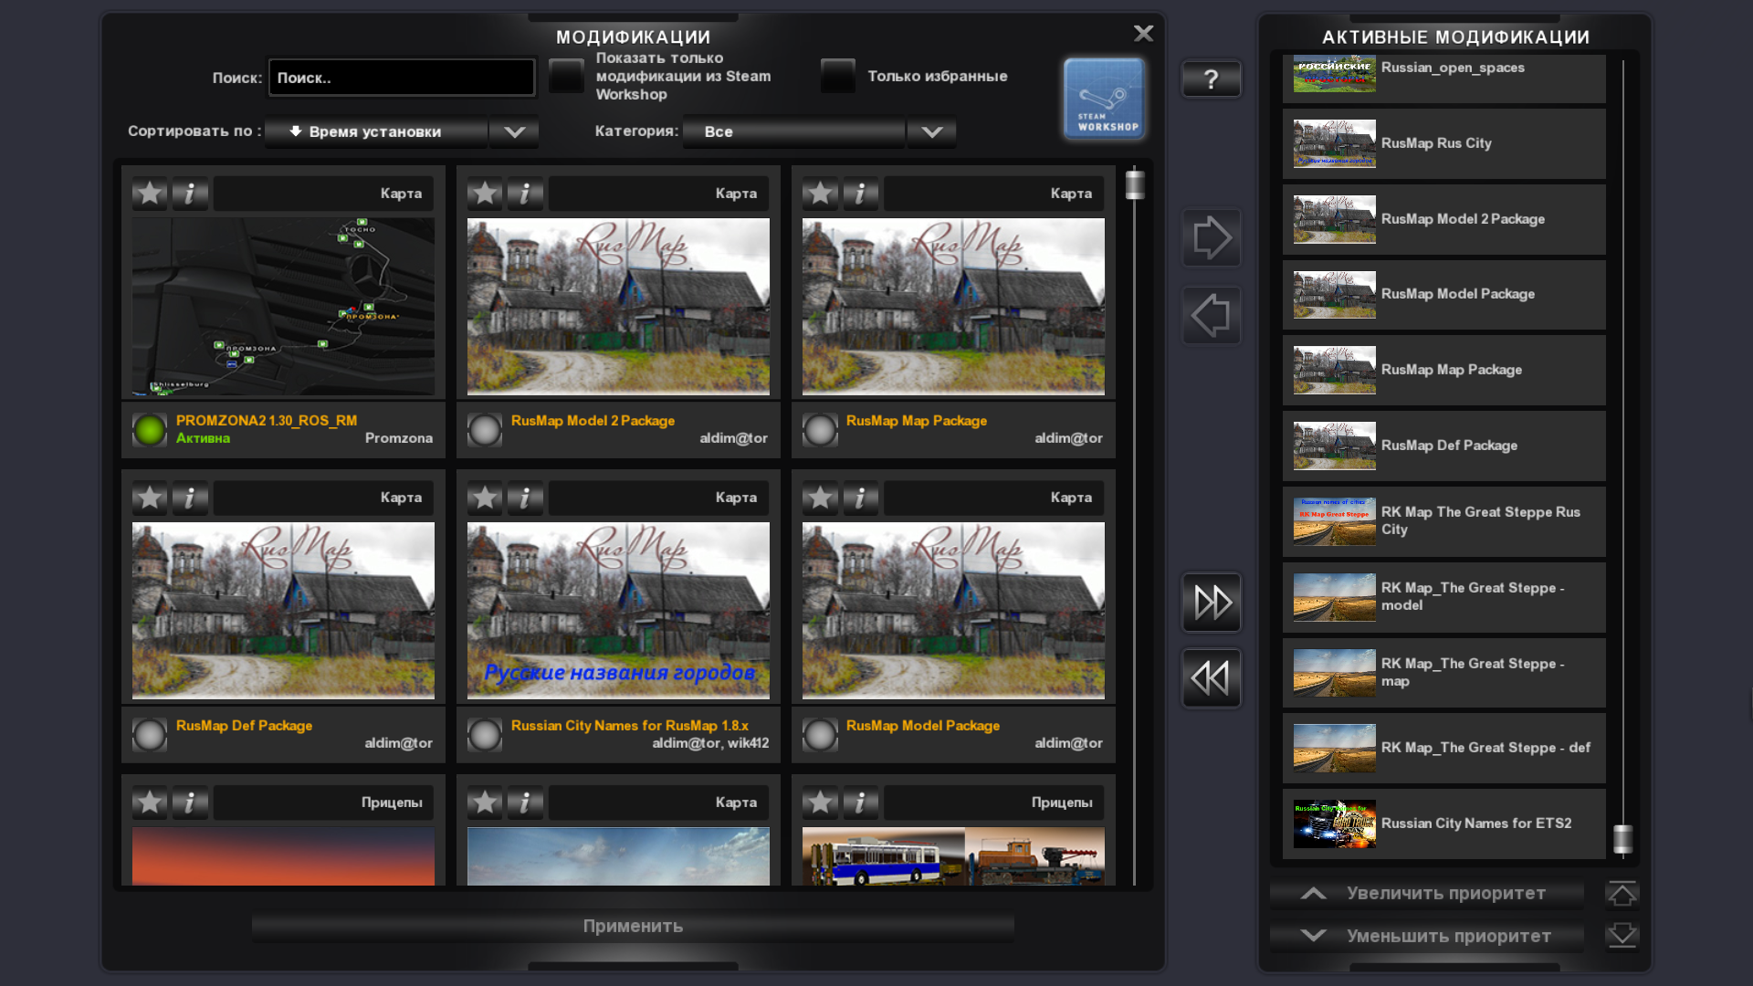The image size is (1753, 986).
Task: Toggle RusMap Def Package status circle
Action: click(150, 735)
